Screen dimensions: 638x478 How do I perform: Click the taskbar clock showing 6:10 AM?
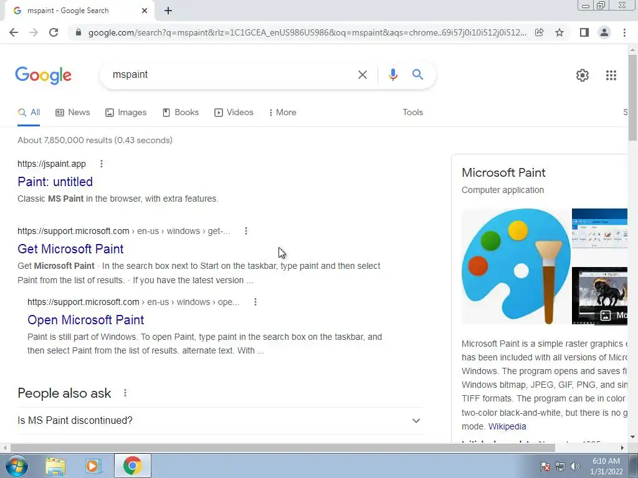pos(606,466)
